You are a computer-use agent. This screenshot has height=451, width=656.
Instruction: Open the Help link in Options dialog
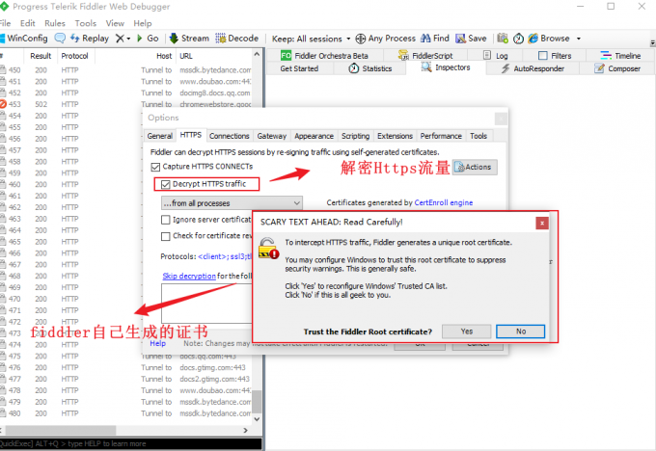coord(157,343)
